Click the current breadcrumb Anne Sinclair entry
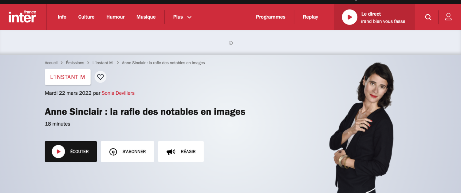Viewport: 461px width, 193px height. [x=163, y=63]
